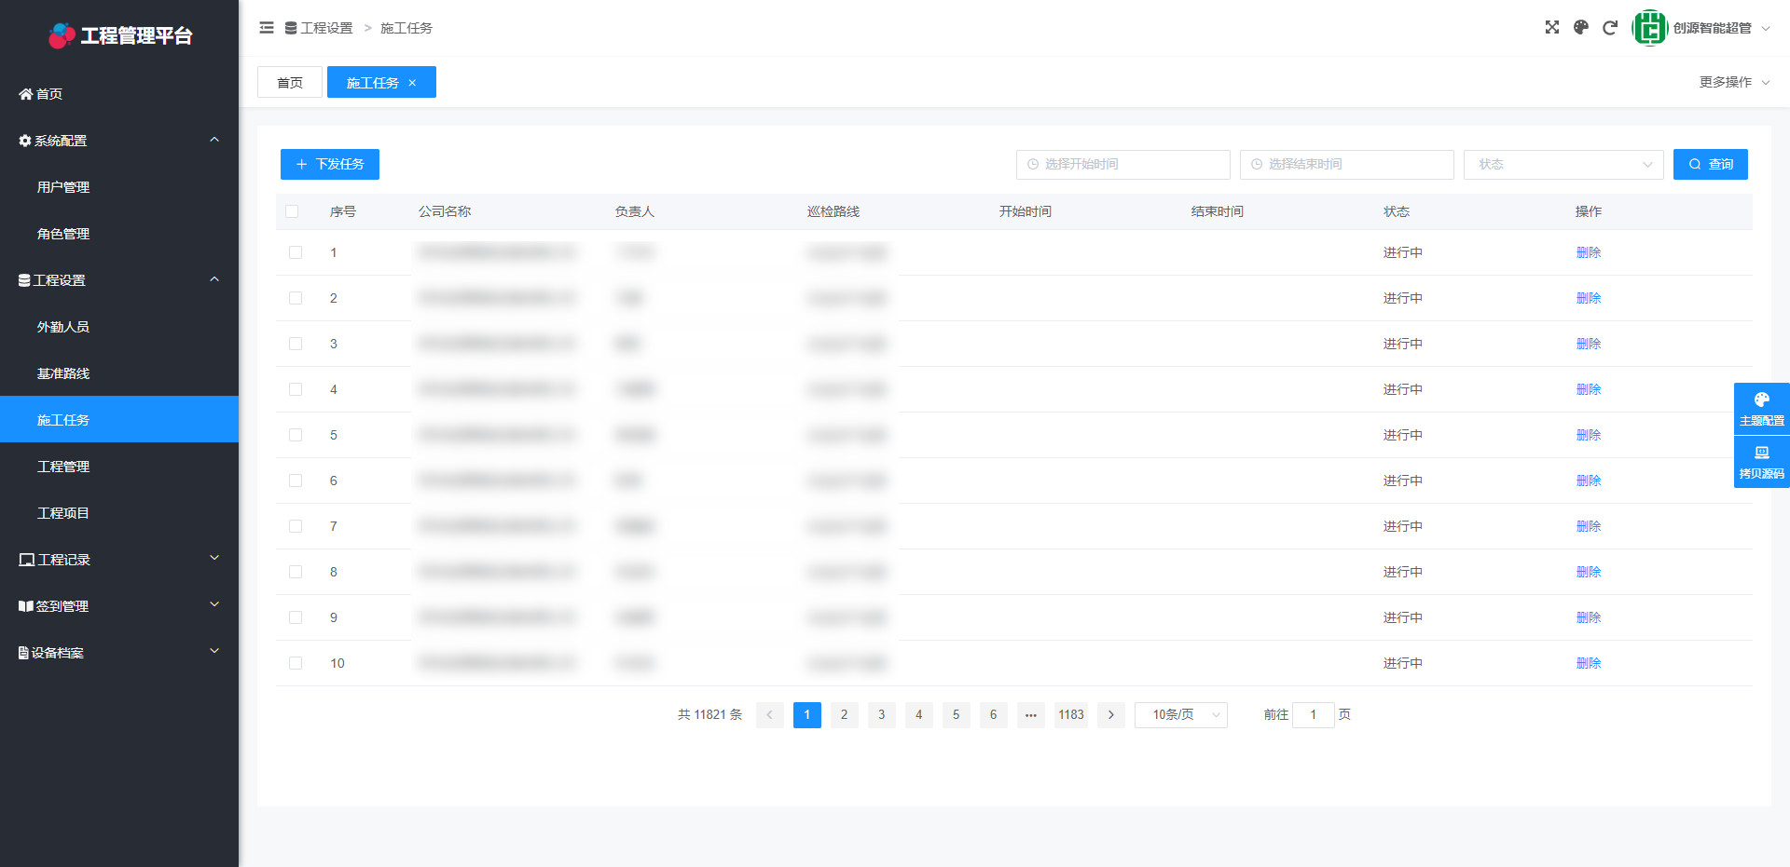Click the 下发任务 button

point(330,165)
